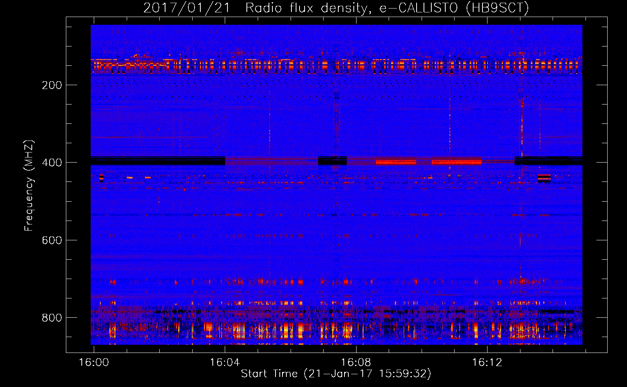Click the date '2017/01/21' in the title
The width and height of the screenshot is (627, 387).
187,8
